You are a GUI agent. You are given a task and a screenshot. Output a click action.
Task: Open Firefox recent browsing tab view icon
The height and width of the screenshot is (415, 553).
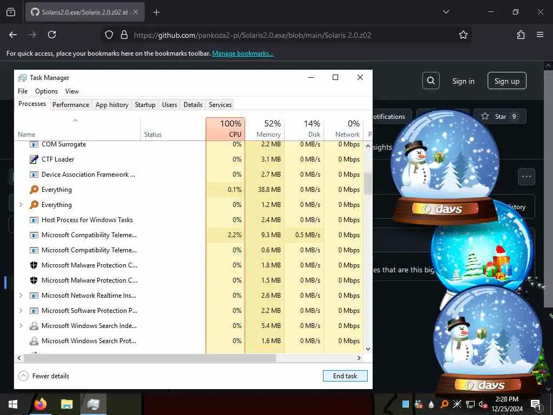pos(11,12)
